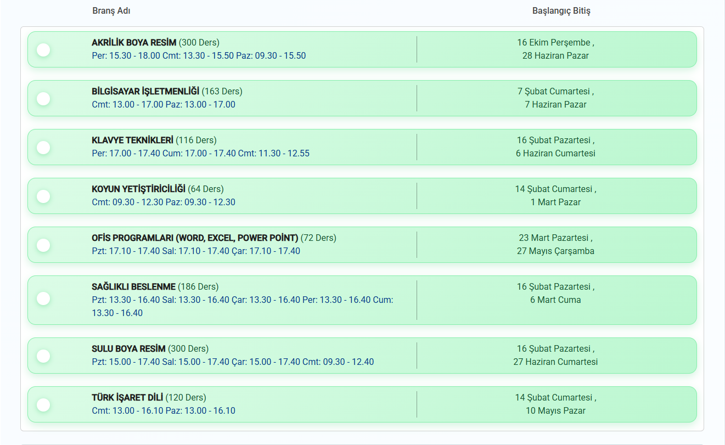
Task: Click the 16 Ekim Perşembe start date
Action: (x=554, y=43)
